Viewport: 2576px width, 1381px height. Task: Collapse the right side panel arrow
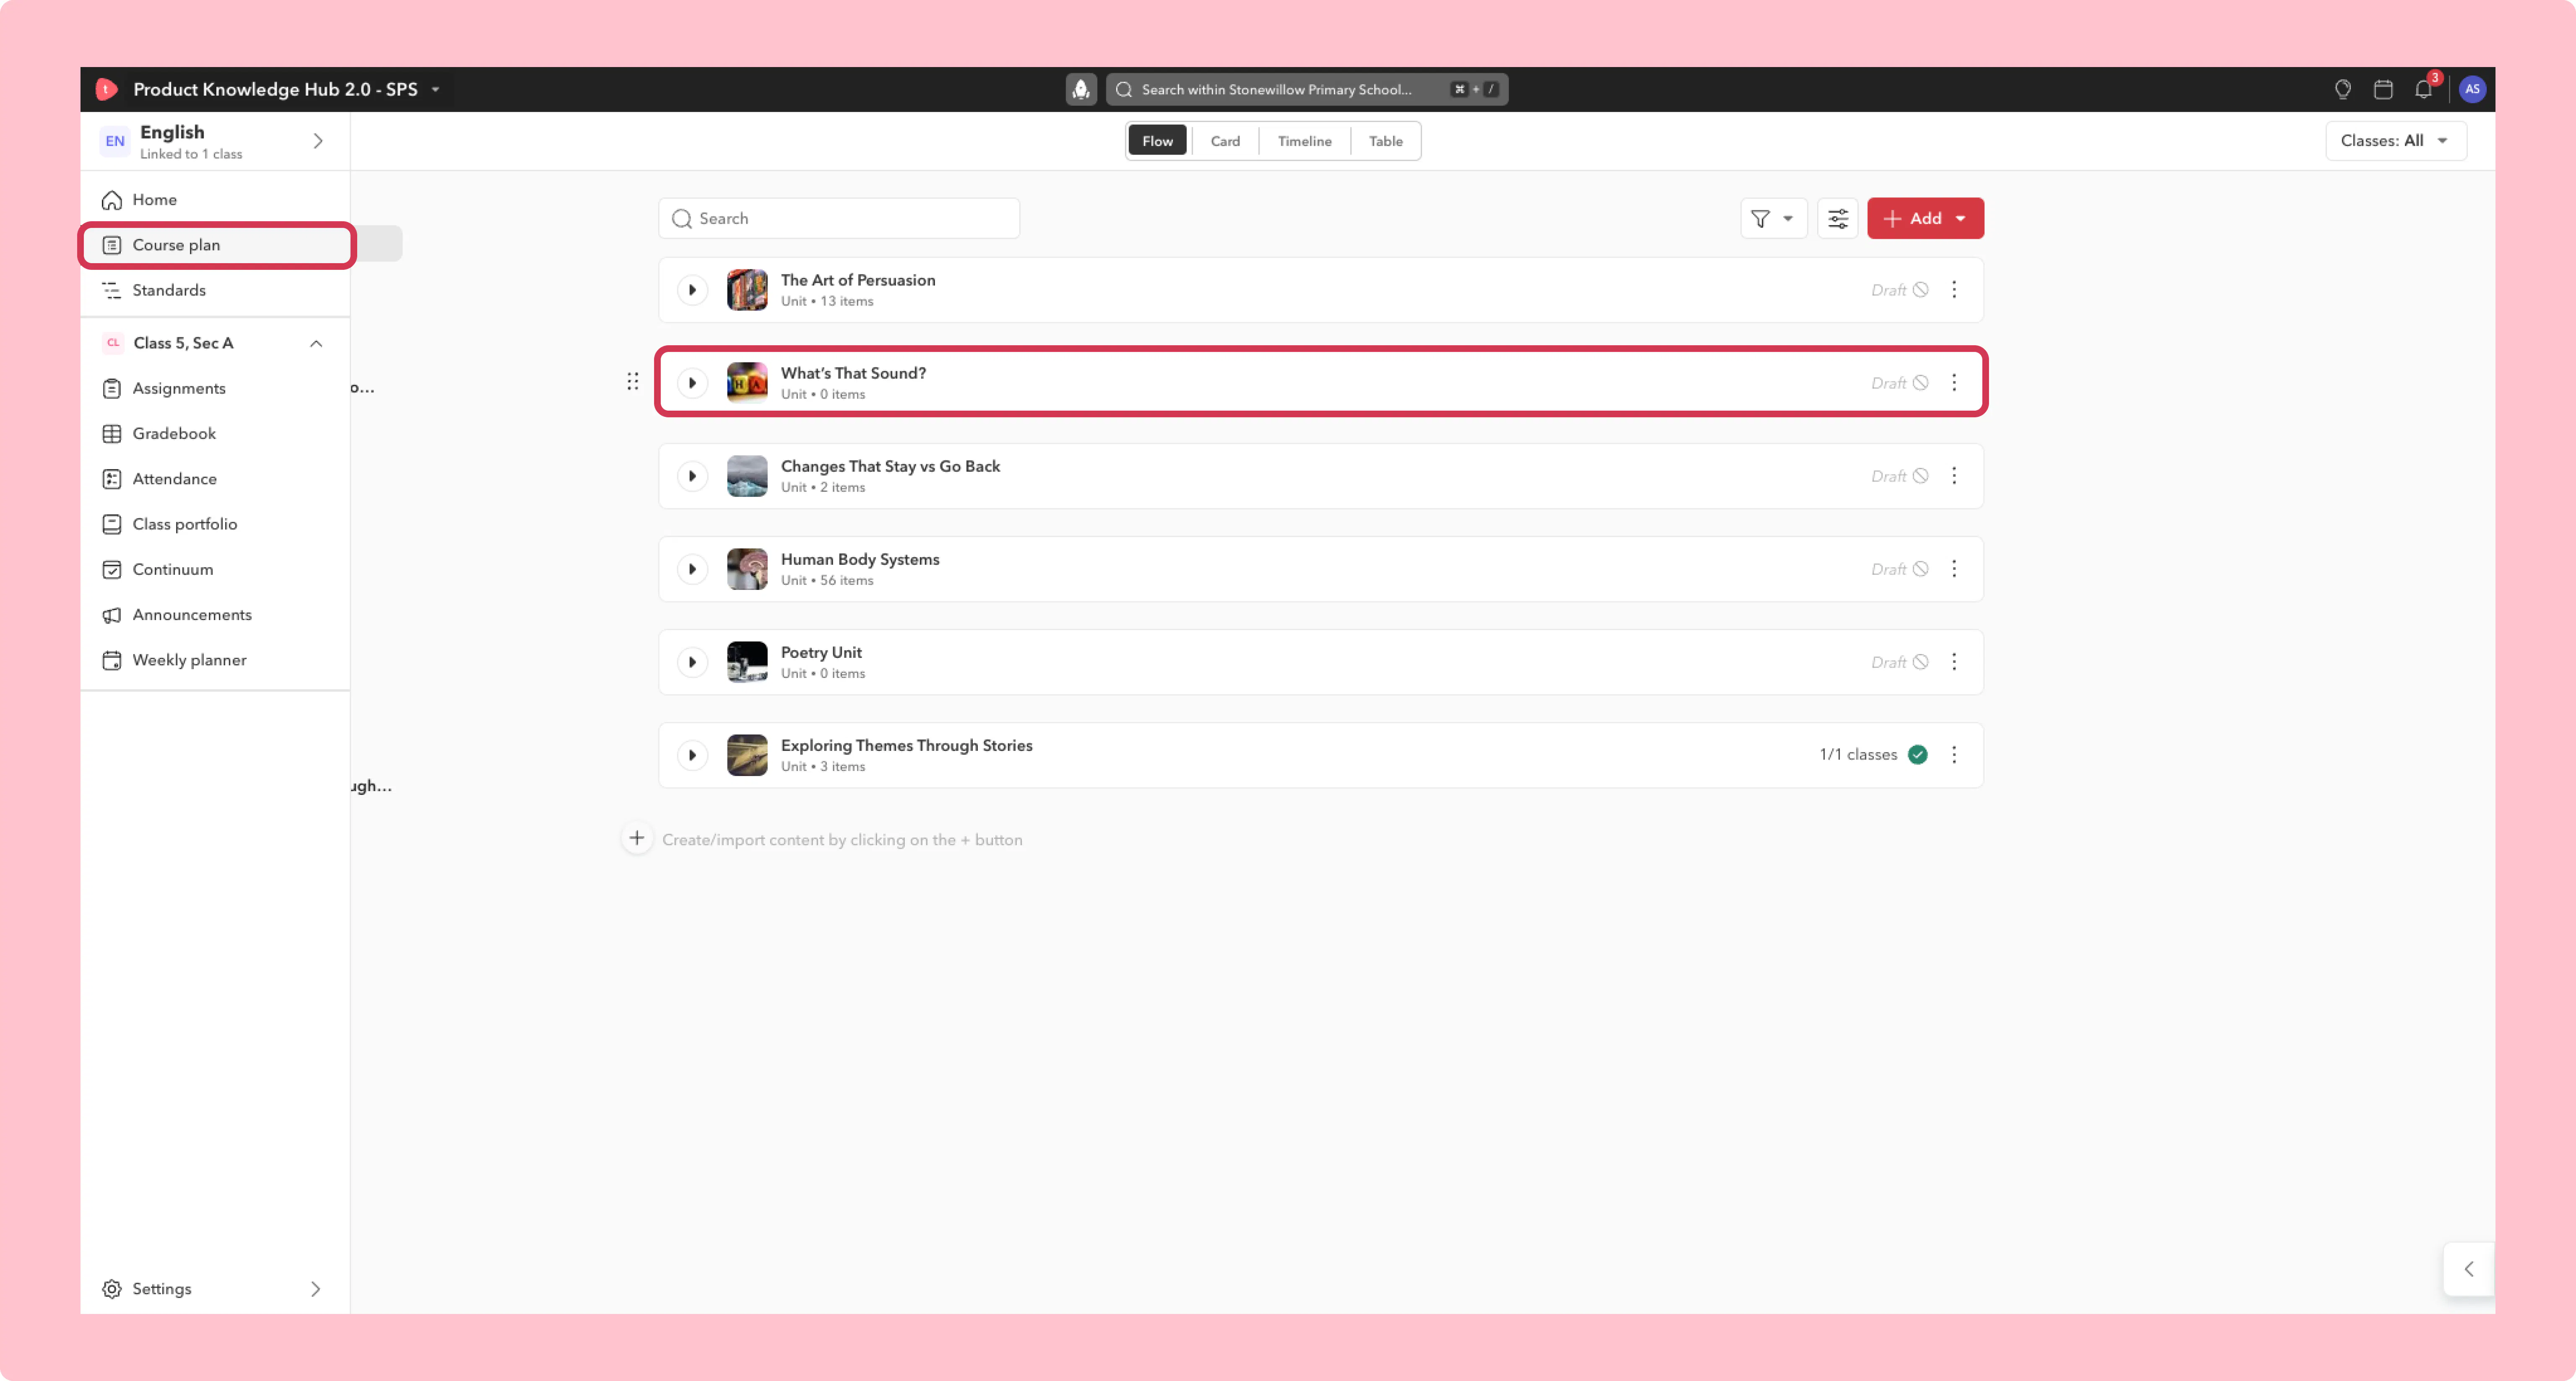[x=2469, y=1269]
